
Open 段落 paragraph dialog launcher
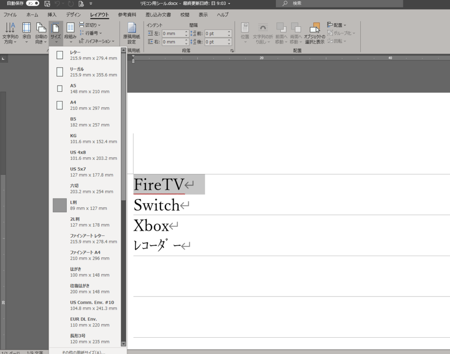[x=232, y=51]
